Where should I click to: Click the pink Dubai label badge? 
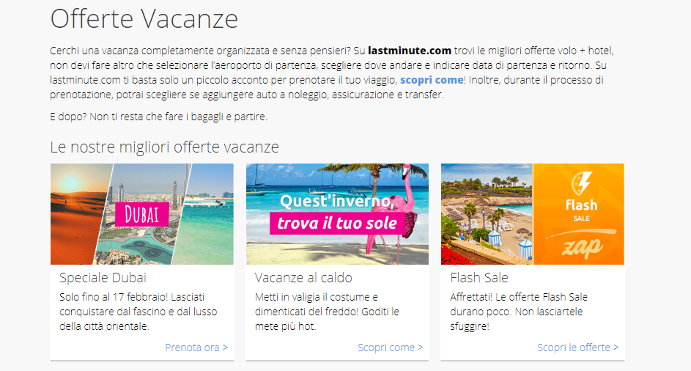coord(142,214)
